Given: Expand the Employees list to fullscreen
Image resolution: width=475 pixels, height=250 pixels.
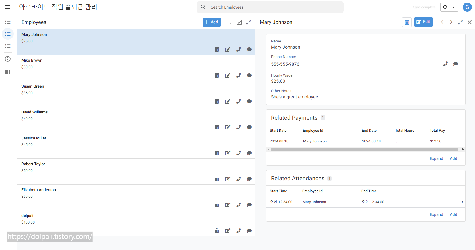Looking at the screenshot, I should pos(248,22).
